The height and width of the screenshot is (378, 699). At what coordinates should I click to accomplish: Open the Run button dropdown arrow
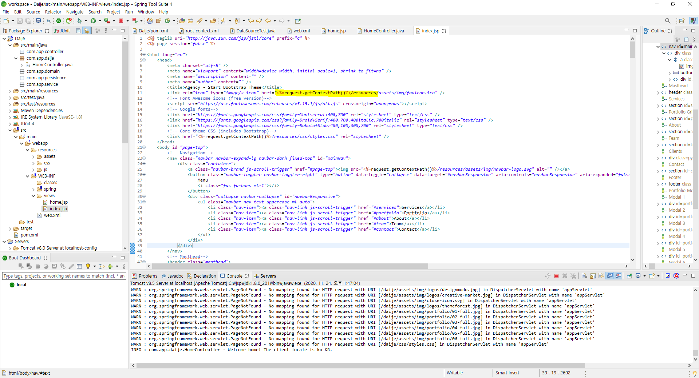[x=99, y=21]
